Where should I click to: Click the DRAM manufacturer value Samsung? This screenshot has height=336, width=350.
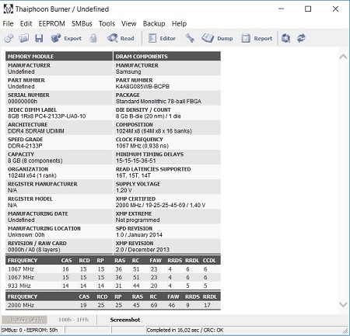point(128,71)
